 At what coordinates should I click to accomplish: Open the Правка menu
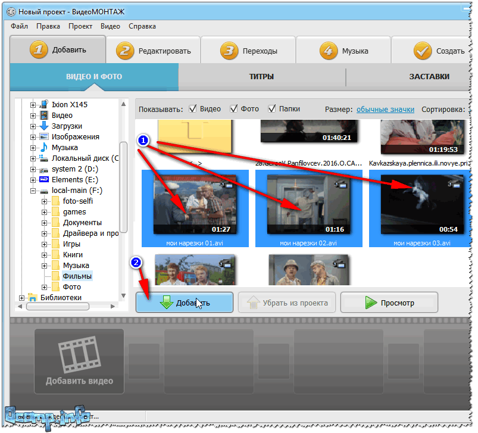[x=48, y=26]
